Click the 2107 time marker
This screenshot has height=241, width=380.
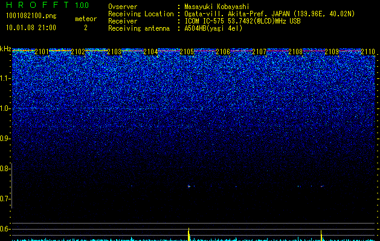[259, 52]
